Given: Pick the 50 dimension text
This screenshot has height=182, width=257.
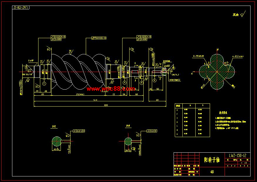Looking at the screenshot, I should pos(157,89).
